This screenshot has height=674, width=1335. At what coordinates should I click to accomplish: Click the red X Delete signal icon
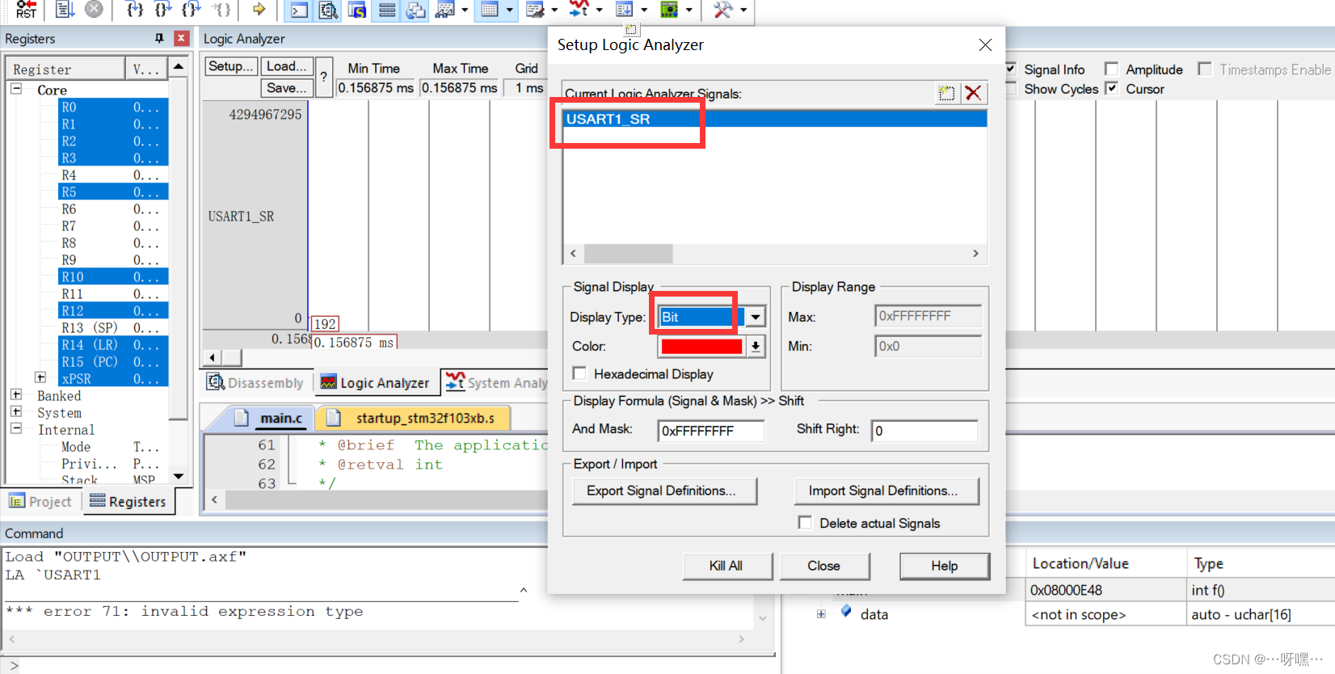pyautogui.click(x=974, y=93)
